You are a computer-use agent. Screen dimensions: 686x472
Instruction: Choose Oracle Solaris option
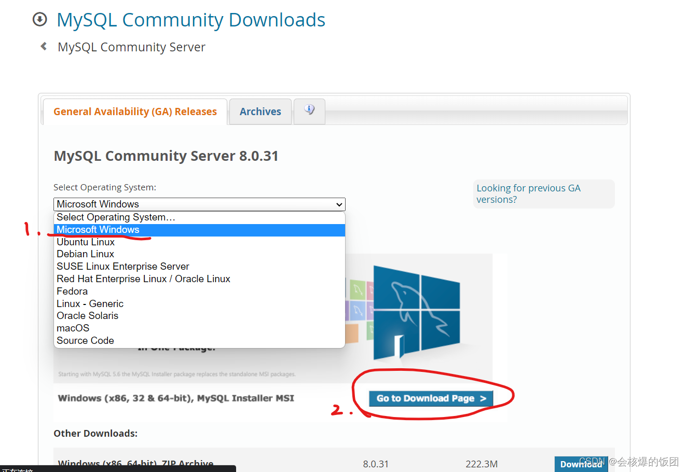pyautogui.click(x=199, y=316)
